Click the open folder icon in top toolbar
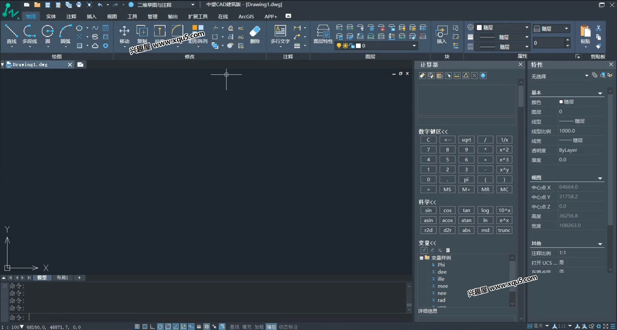 [37, 5]
